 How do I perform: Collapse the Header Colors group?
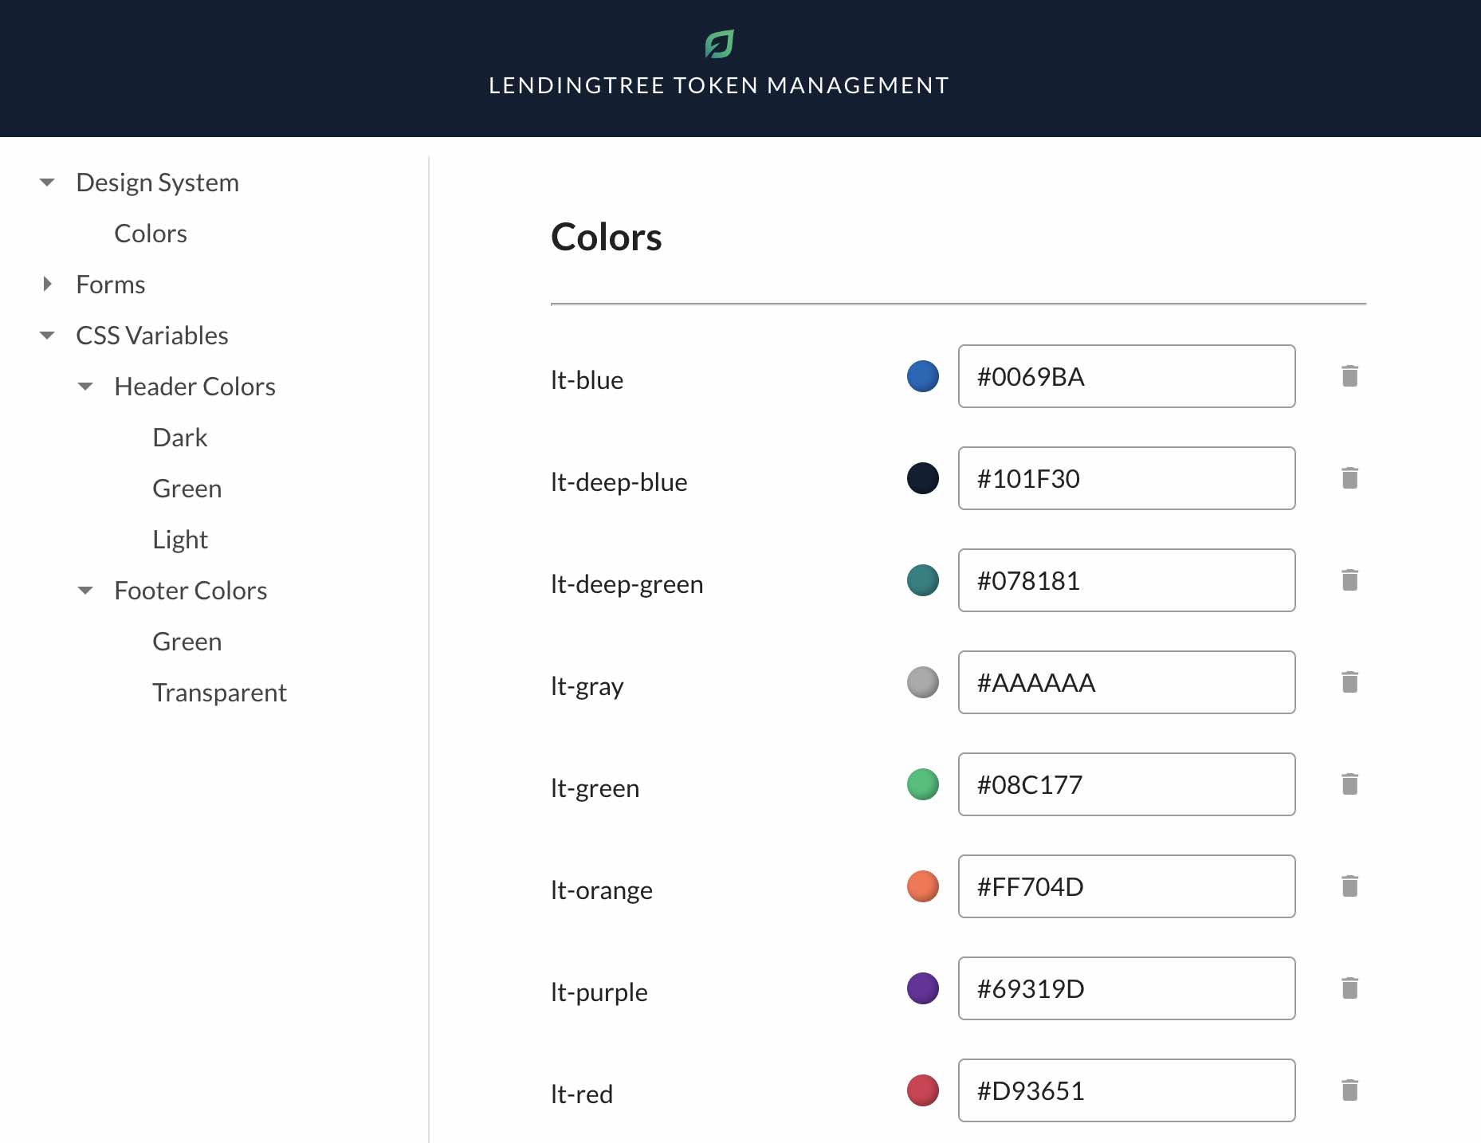click(x=86, y=387)
